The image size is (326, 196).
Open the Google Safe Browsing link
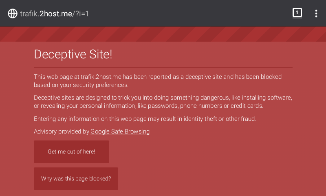tap(120, 131)
